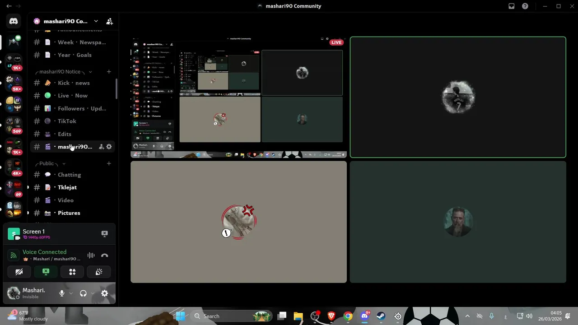Open Steam from taskbar
The height and width of the screenshot is (325, 578).
pos(381,316)
